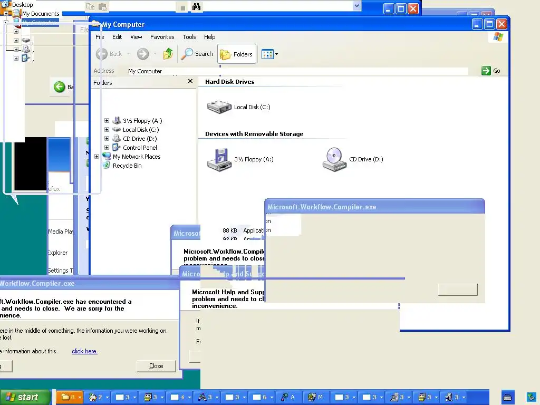Image resolution: width=540 pixels, height=405 pixels.
Task: Follow the 'click here' link in error dialog
Action: click(x=84, y=351)
